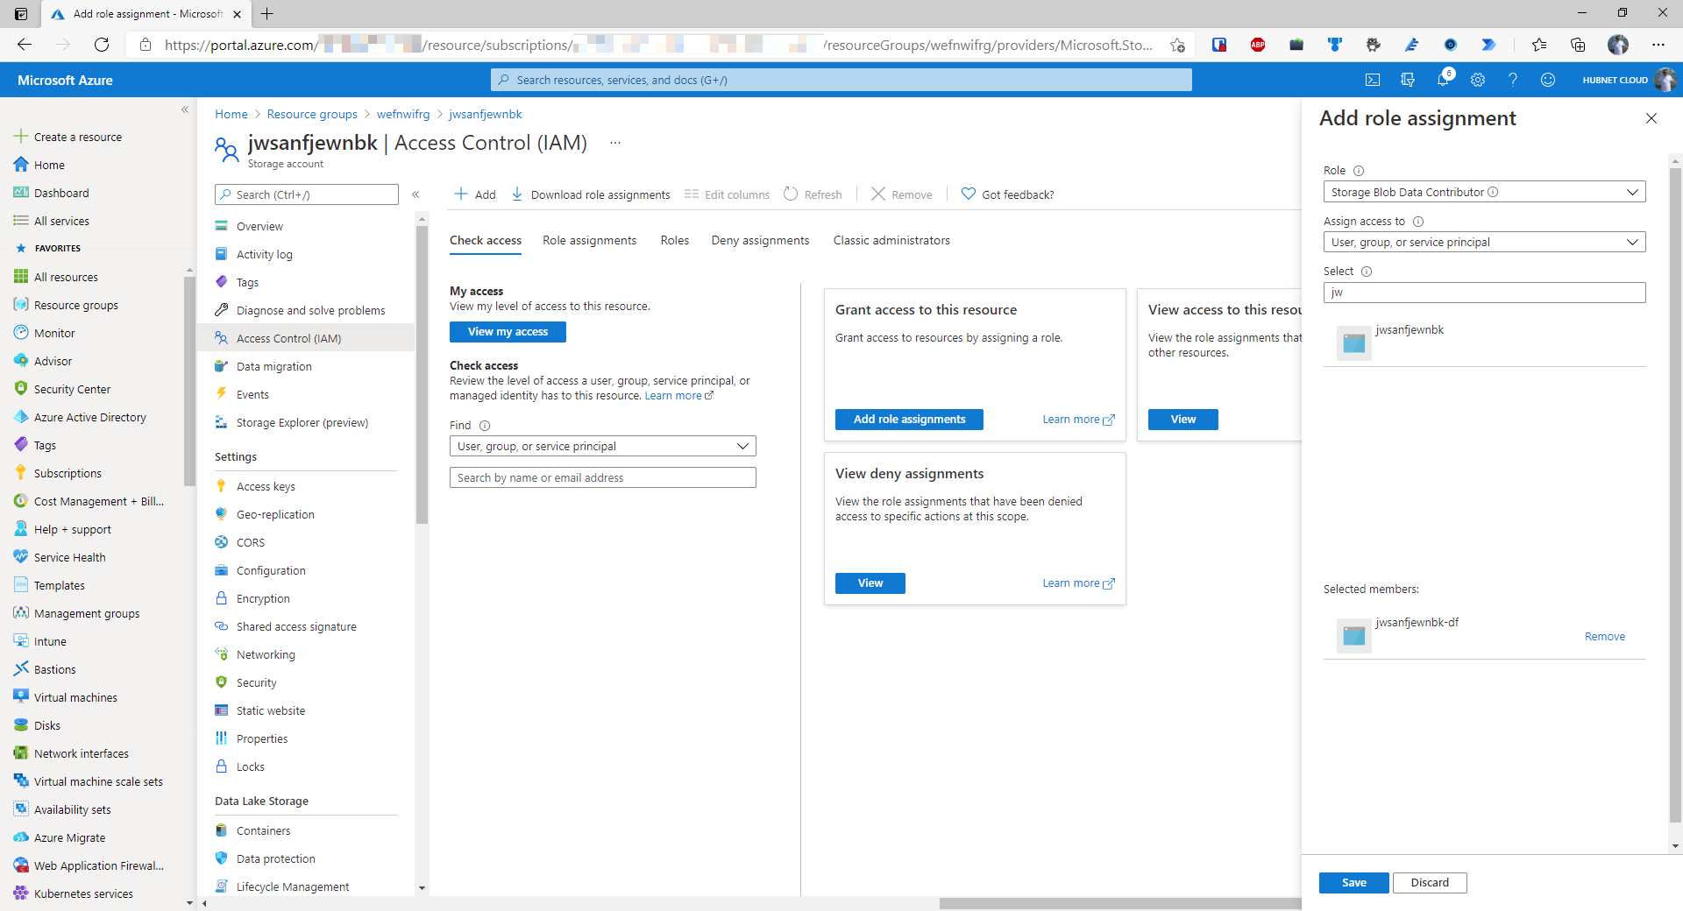Open Kubernetes services
Screen dimensions: 1683x911
tap(74, 893)
